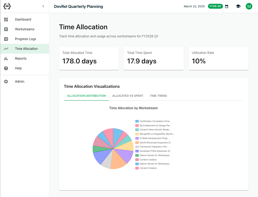Screen dimensions: 258x197
Task: Collapse the sidebar with the chevron
Action: tap(43, 6)
